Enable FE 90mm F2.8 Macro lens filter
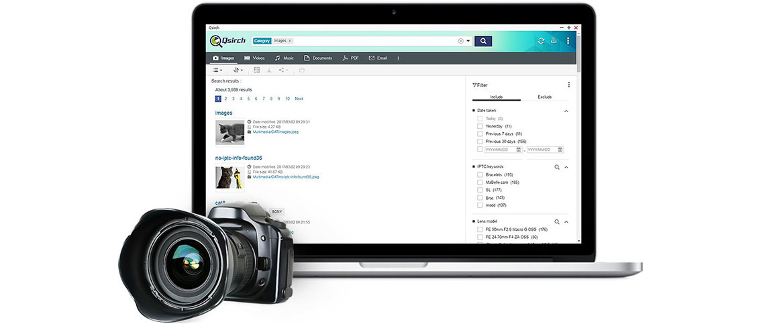 [480, 229]
